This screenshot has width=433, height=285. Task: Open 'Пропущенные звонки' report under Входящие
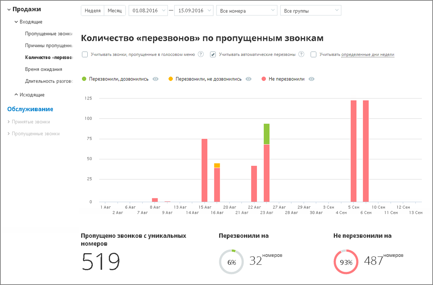49,34
